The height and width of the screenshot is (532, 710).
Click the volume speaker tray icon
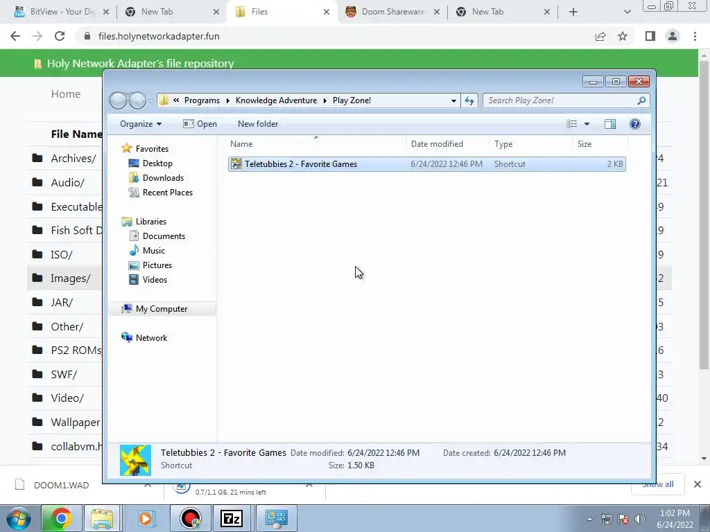coord(640,519)
